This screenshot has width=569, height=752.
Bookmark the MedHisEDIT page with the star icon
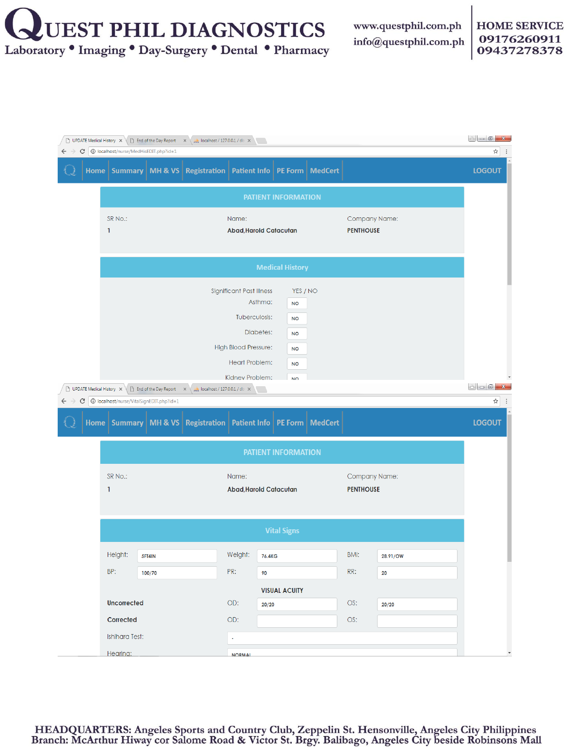pos(495,151)
